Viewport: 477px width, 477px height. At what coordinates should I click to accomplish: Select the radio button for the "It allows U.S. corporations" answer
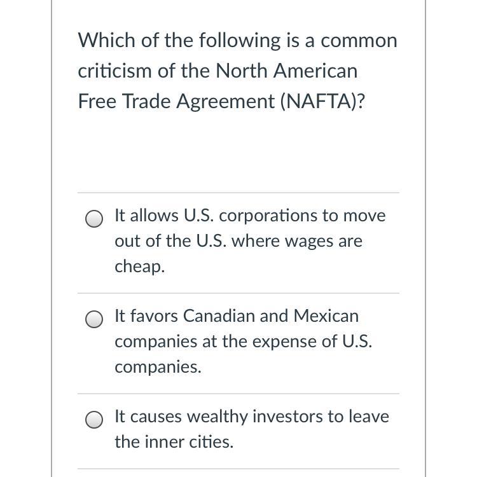pos(94,219)
